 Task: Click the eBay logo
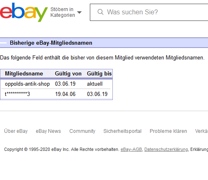[24, 12]
